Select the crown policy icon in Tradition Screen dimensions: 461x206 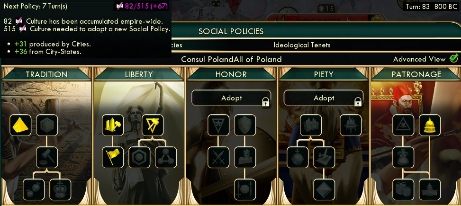click(x=60, y=189)
